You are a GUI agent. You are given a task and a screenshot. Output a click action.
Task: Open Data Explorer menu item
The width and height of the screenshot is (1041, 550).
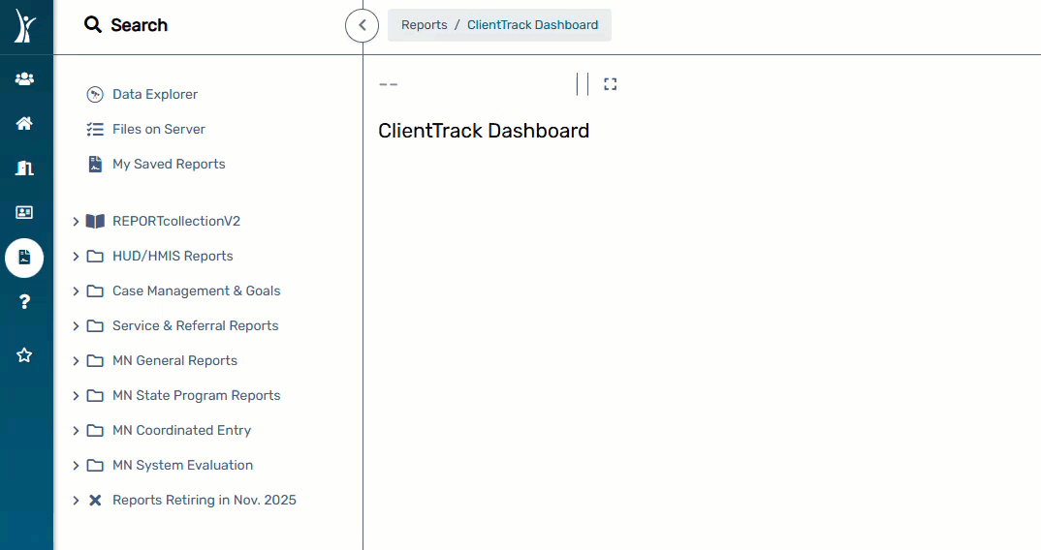[x=155, y=94]
